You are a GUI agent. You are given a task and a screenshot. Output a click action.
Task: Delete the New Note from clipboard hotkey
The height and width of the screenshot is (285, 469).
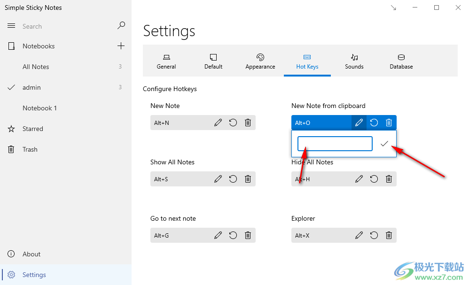coord(389,123)
